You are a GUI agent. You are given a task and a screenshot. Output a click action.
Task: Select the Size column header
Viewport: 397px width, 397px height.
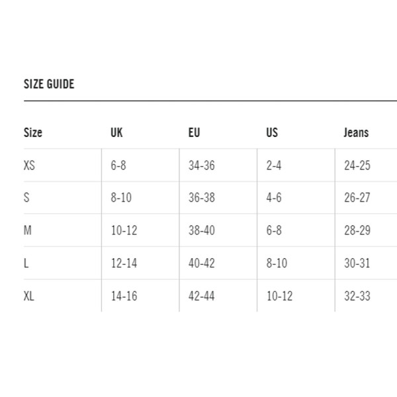tap(33, 132)
